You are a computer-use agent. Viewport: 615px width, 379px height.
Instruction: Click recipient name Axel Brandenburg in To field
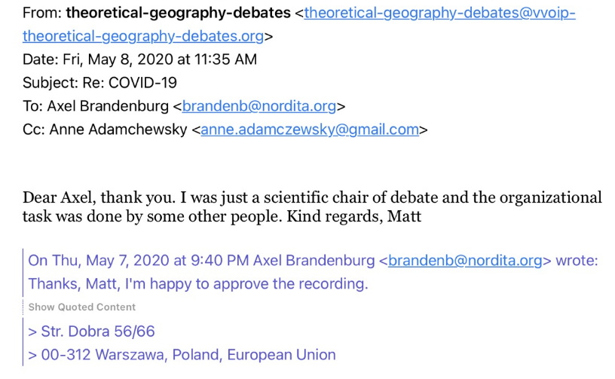click(108, 106)
